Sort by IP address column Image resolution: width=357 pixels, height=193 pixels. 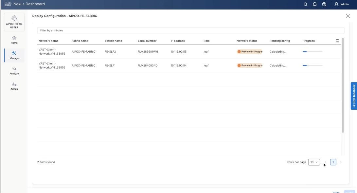tap(178, 41)
